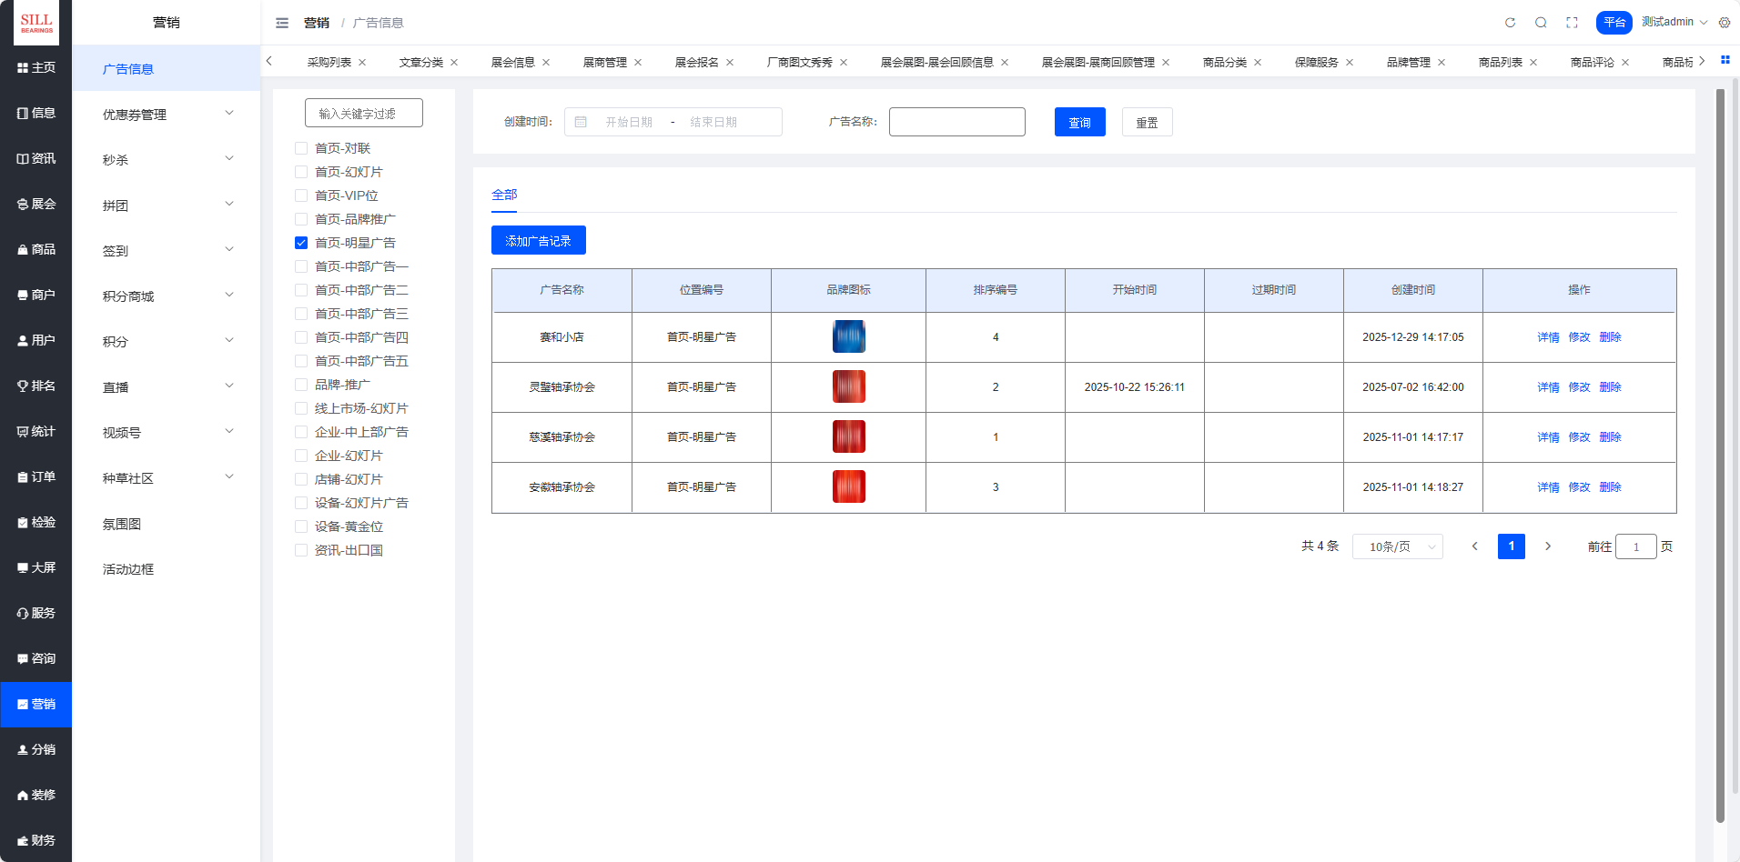Enable the 品牌-推广 checkbox
This screenshot has height=862, width=1740.
click(x=301, y=385)
